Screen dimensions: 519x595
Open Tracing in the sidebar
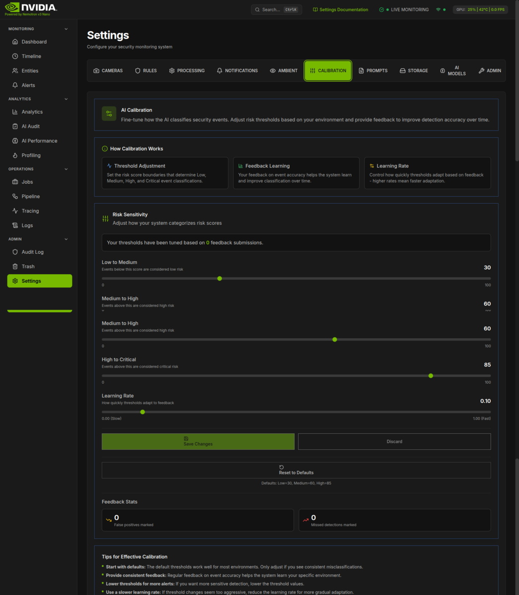(30, 211)
